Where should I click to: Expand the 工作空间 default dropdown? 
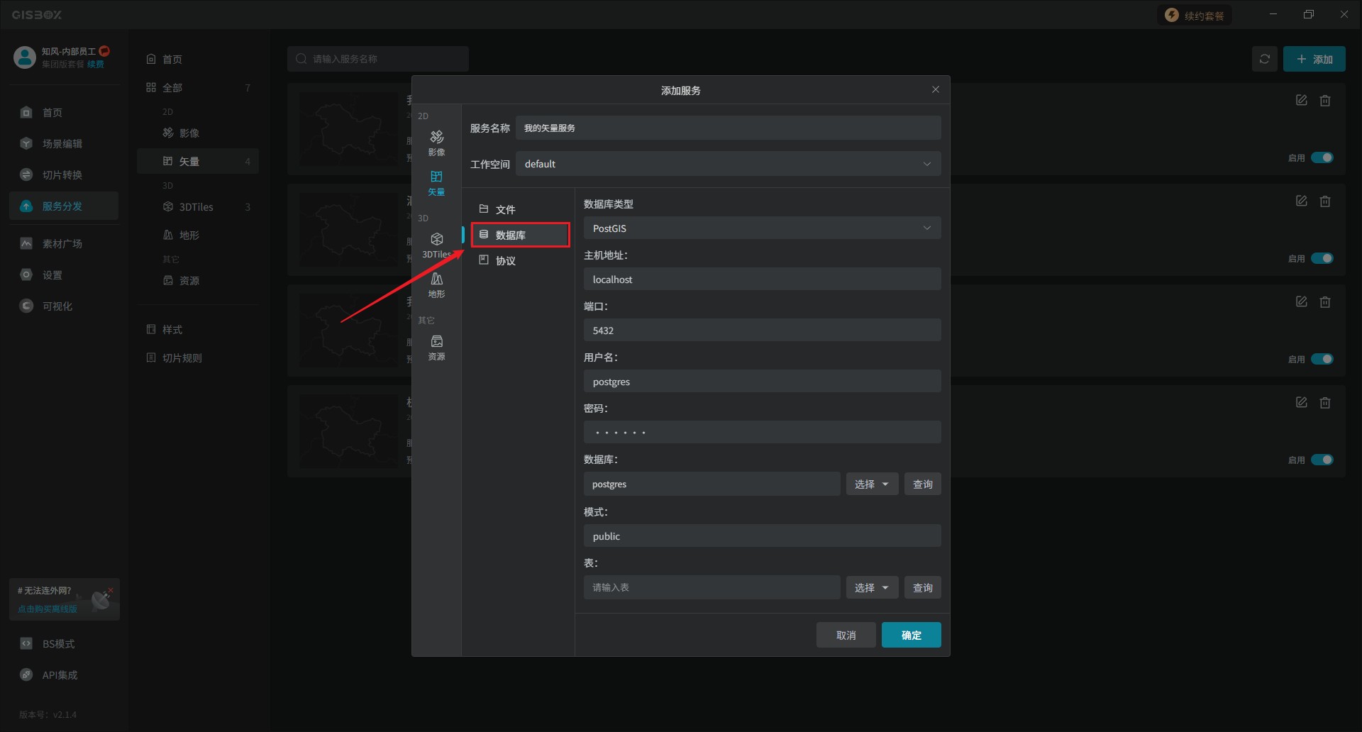728,164
